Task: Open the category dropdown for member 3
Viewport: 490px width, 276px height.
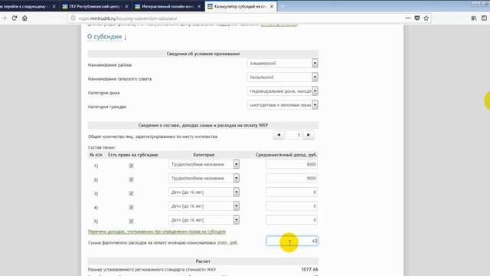Action: point(204,192)
